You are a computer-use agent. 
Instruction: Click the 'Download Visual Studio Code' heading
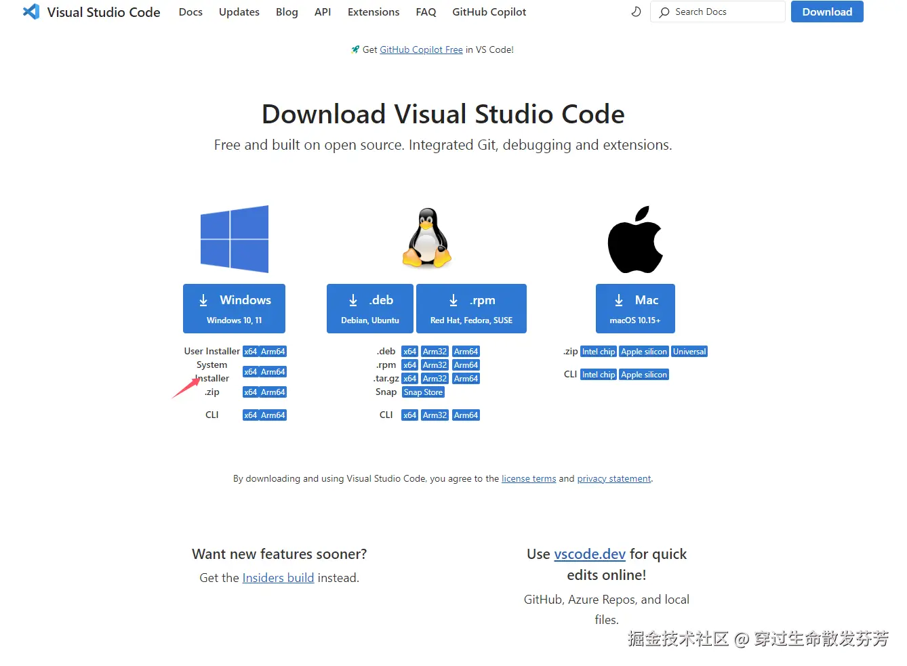(x=443, y=114)
